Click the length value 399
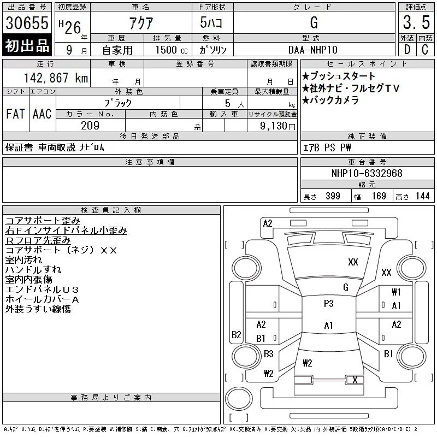Image resolution: width=437 pixels, height=437 pixels. click(x=333, y=196)
